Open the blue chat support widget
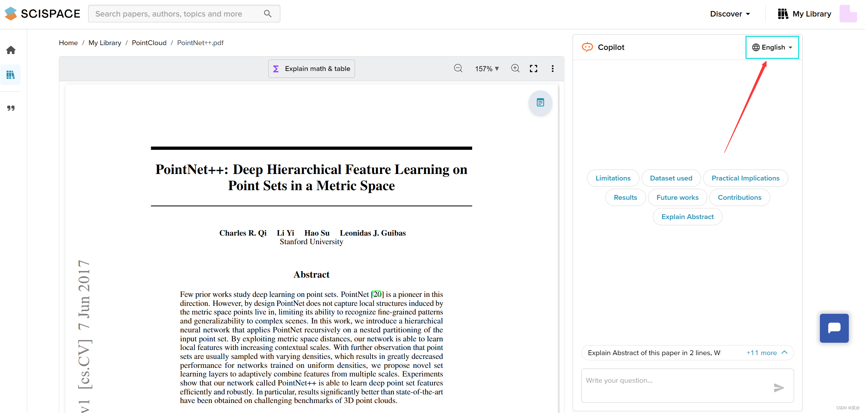Image resolution: width=865 pixels, height=413 pixels. [834, 328]
